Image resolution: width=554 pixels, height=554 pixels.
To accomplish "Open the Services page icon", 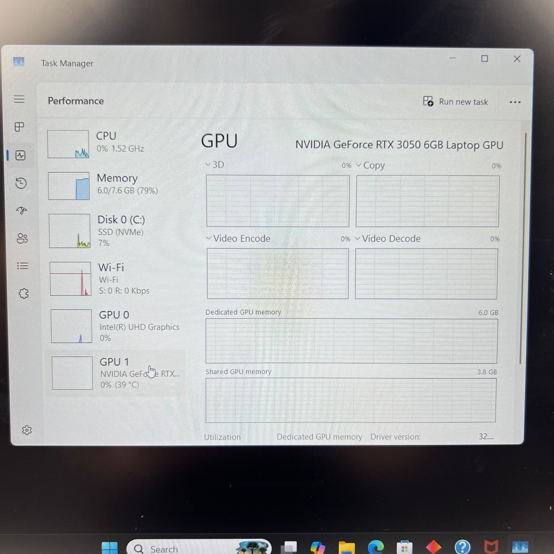I will (x=24, y=294).
